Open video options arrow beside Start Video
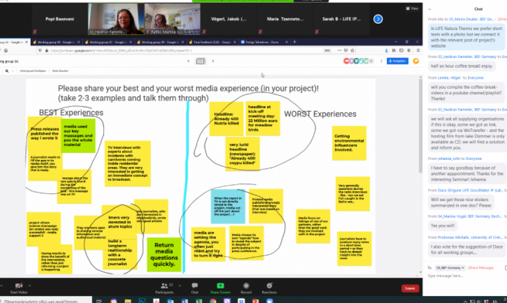This screenshot has height=303, width=507. (x=30, y=286)
